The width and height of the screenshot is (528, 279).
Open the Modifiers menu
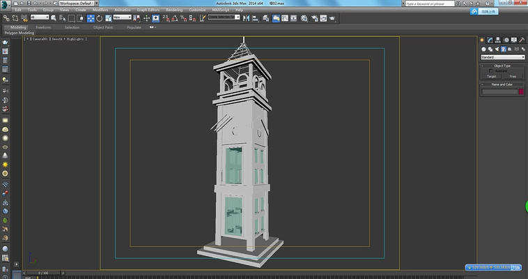pos(100,10)
